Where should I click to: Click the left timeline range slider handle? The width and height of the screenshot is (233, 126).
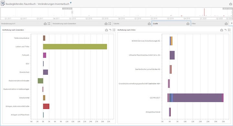tap(72, 12)
